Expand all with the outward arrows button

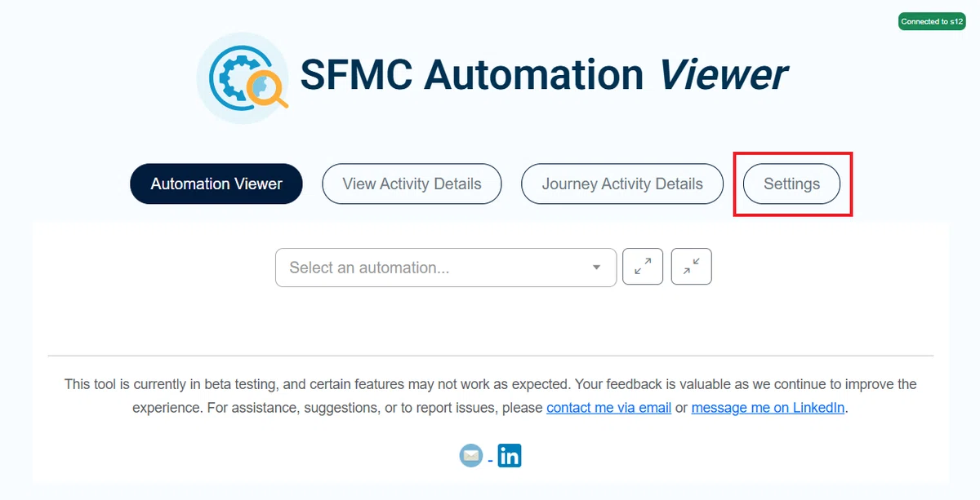pos(643,266)
